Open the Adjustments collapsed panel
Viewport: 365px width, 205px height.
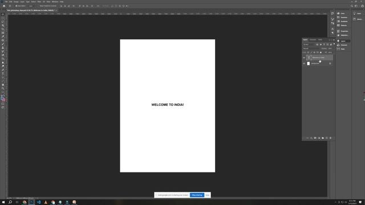coord(343,35)
